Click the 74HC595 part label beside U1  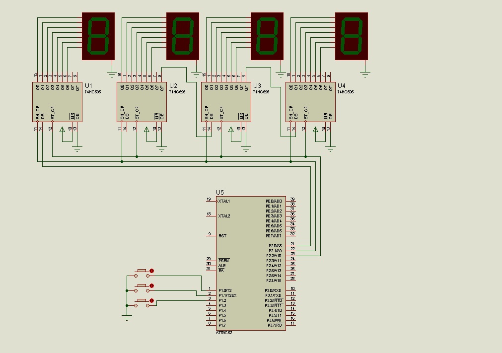tap(93, 92)
